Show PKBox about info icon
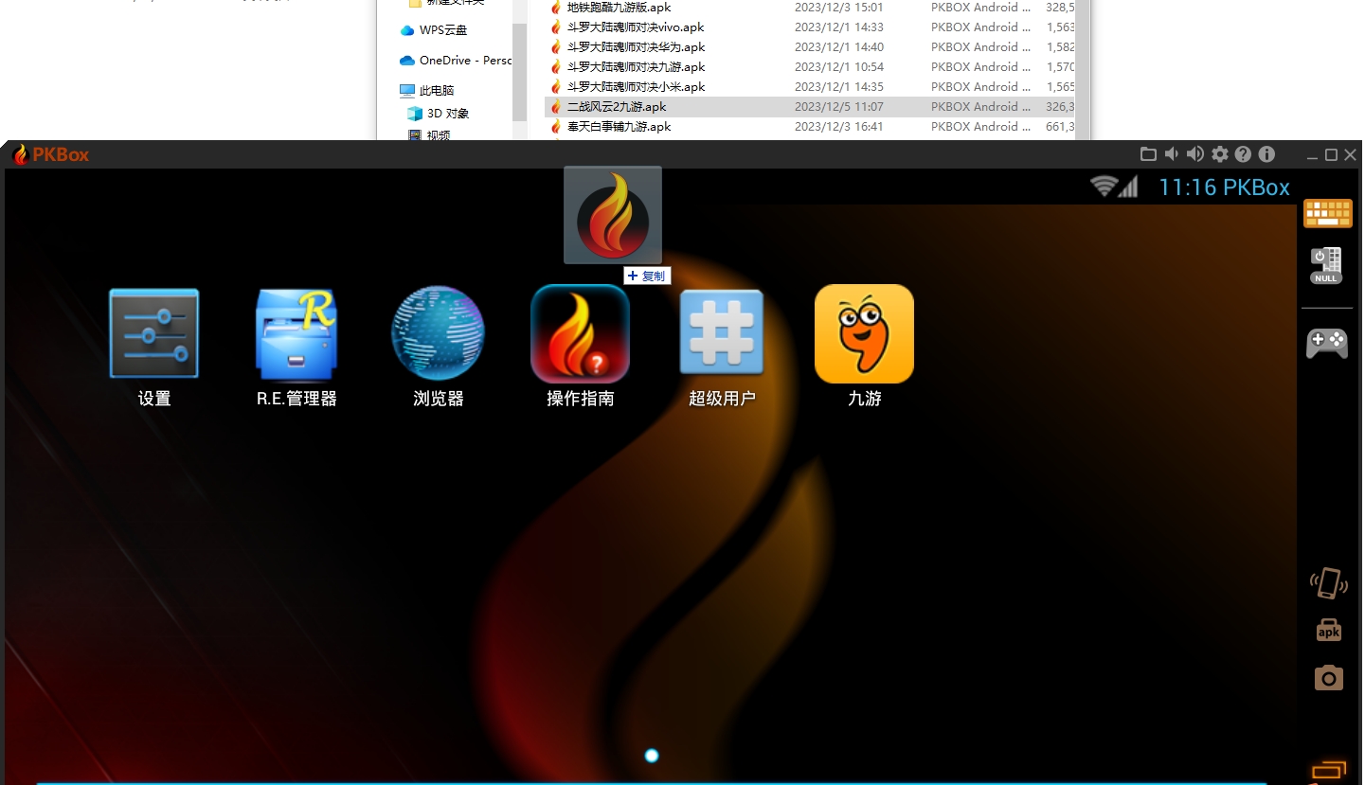Image resolution: width=1365 pixels, height=785 pixels. click(x=1266, y=154)
